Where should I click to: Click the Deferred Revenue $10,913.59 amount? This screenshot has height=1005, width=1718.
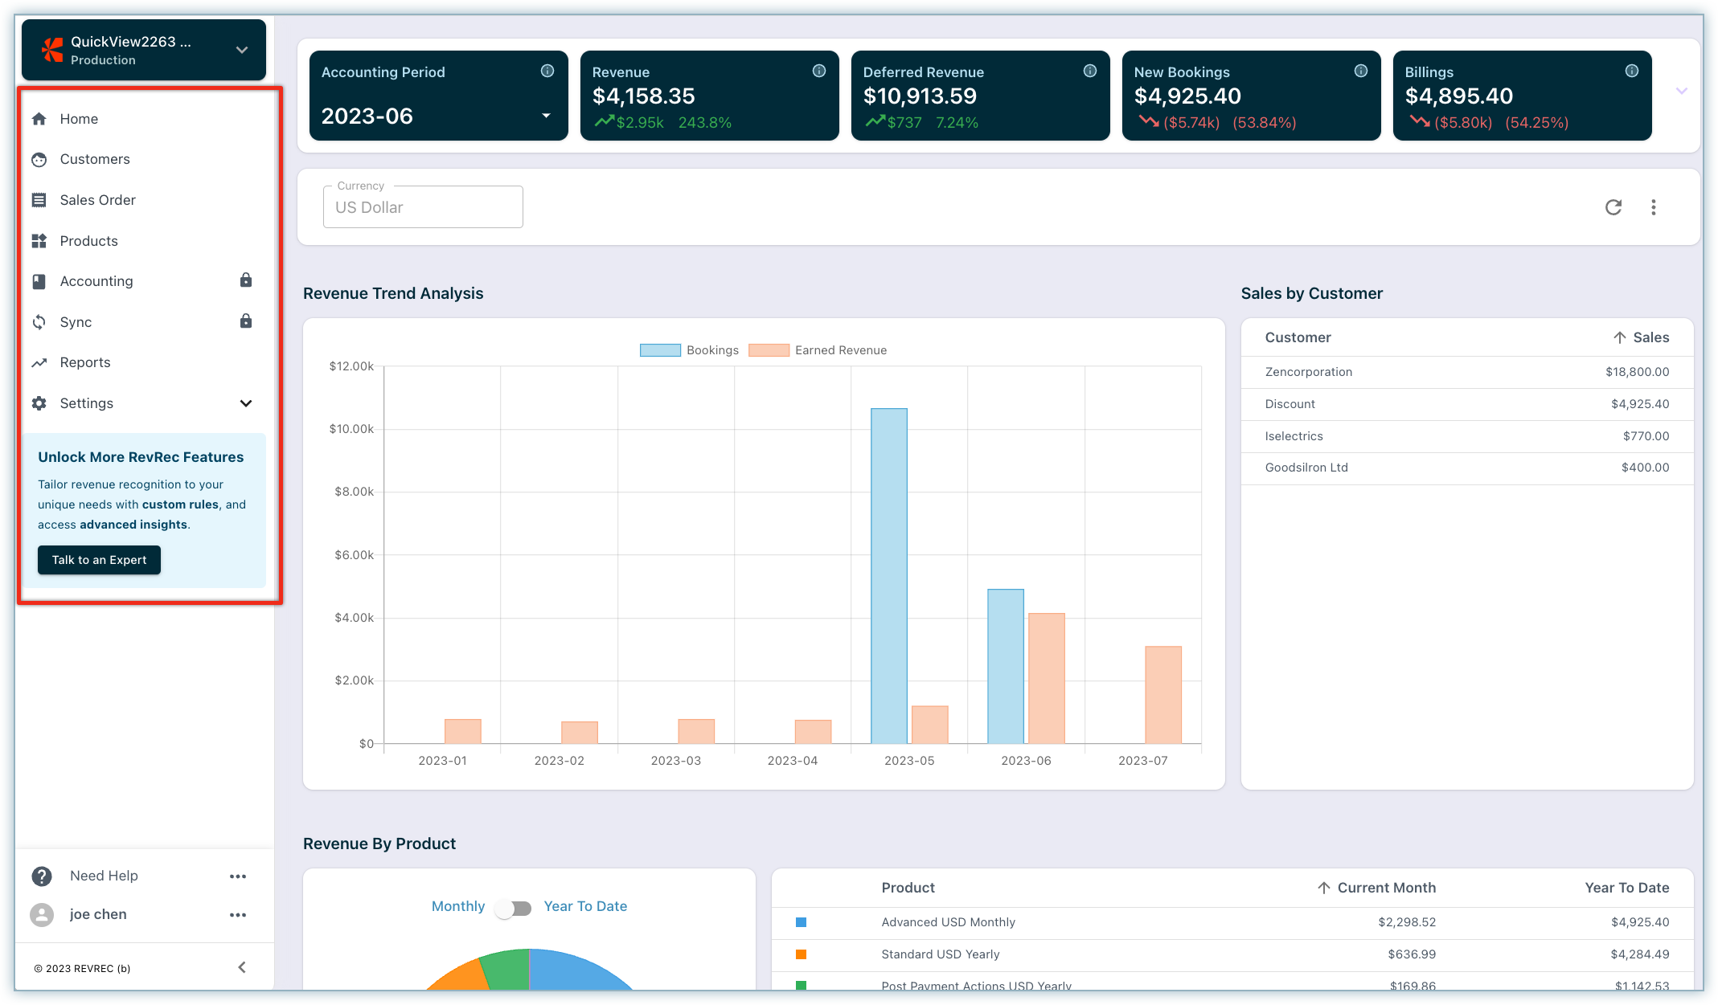point(920,96)
